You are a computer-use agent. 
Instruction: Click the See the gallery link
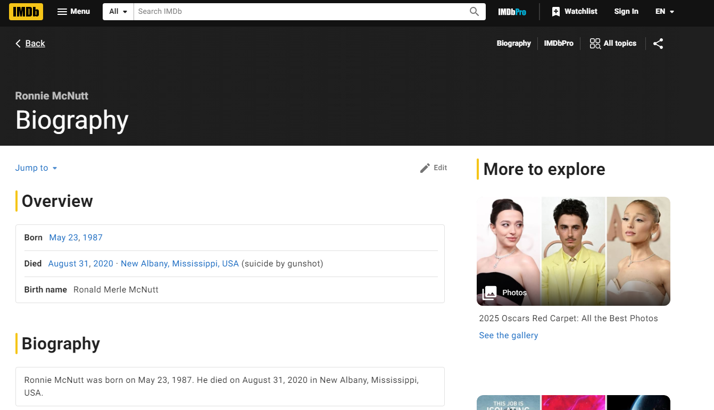pyautogui.click(x=509, y=336)
